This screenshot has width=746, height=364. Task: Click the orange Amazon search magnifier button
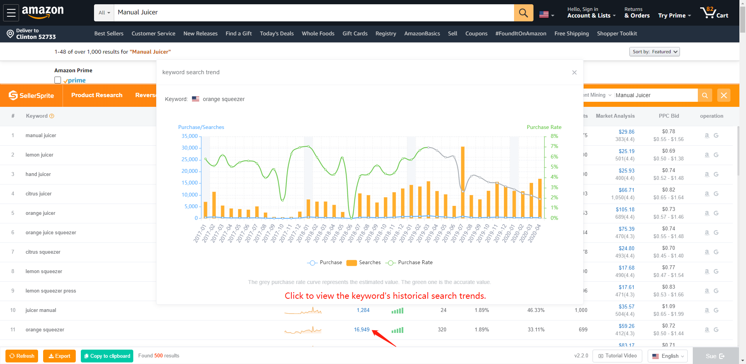point(523,13)
